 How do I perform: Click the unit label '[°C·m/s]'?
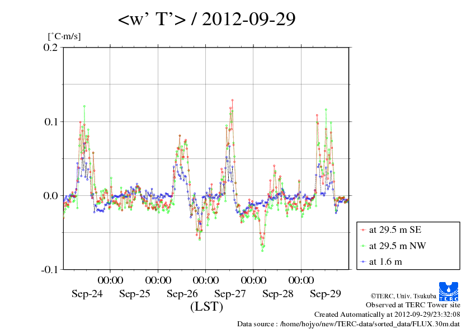point(64,36)
